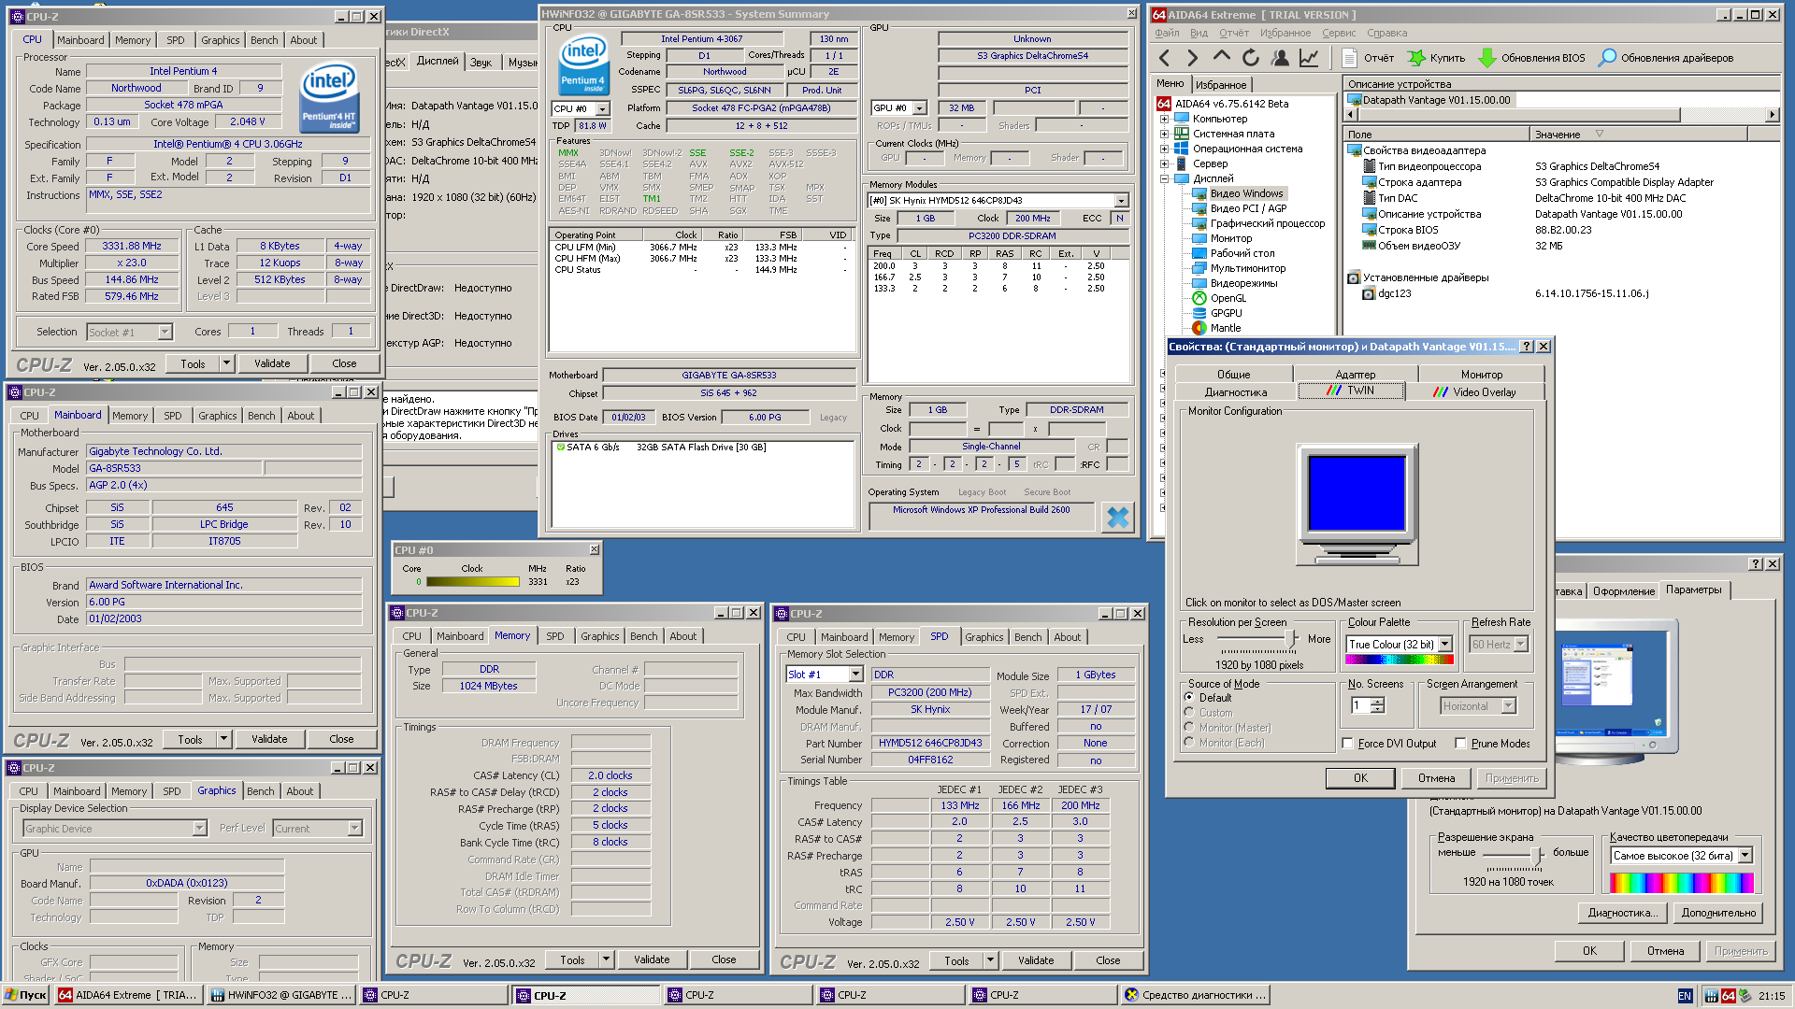Click HWiNFO blue X close icon
The width and height of the screenshot is (1795, 1009).
click(x=1117, y=517)
